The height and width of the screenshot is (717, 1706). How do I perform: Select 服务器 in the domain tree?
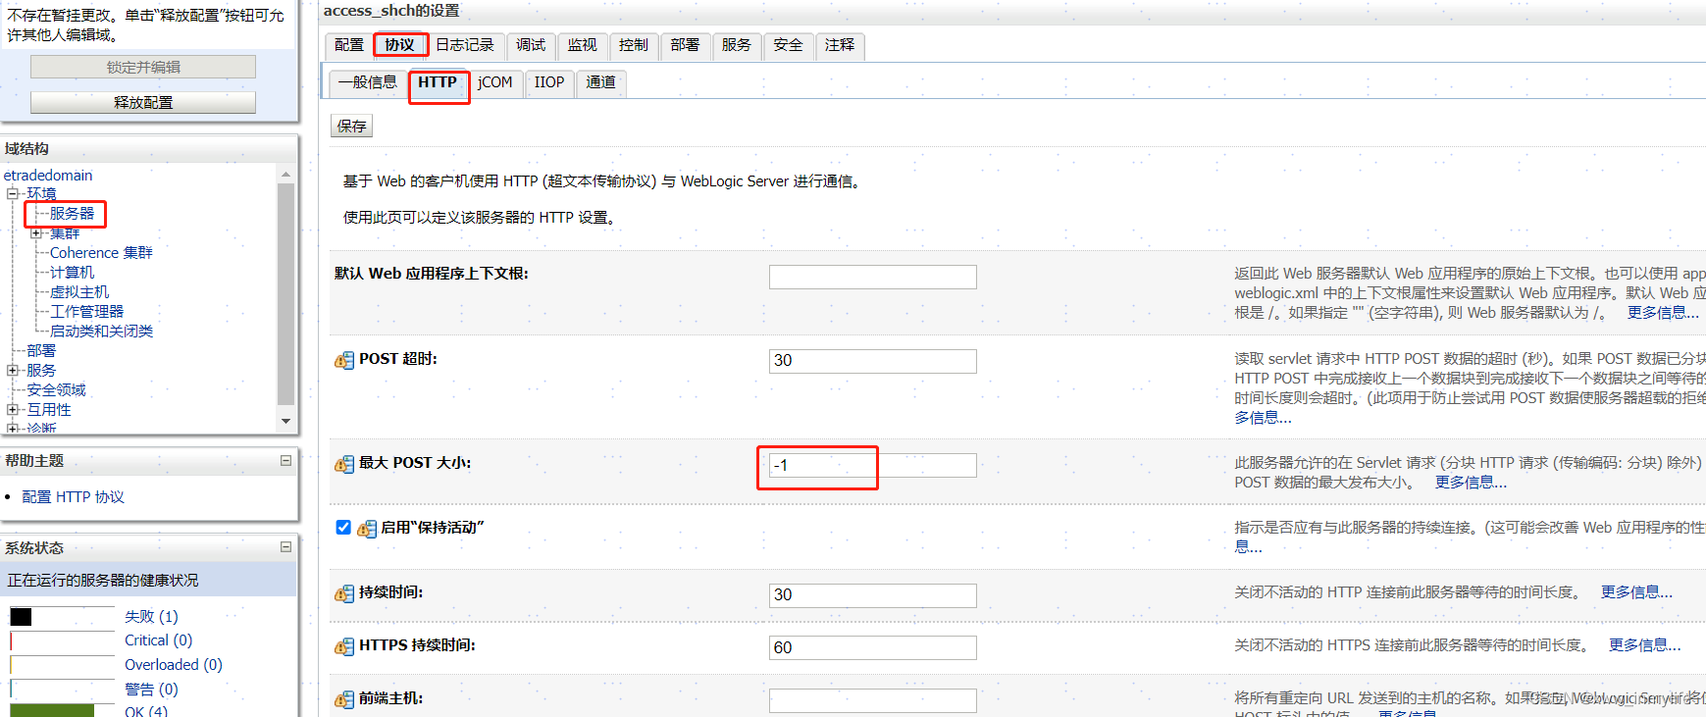[x=72, y=213]
